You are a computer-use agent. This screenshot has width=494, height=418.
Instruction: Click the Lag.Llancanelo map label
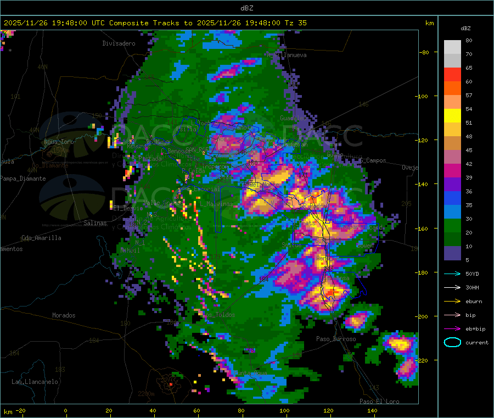35,382
